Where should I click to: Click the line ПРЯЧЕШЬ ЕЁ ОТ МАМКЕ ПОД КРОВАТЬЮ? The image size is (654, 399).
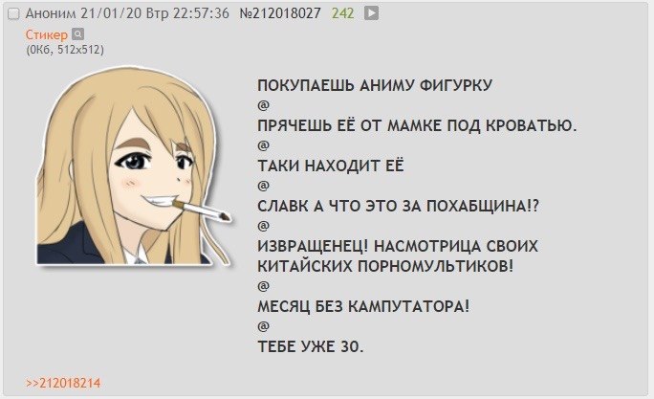pos(417,125)
